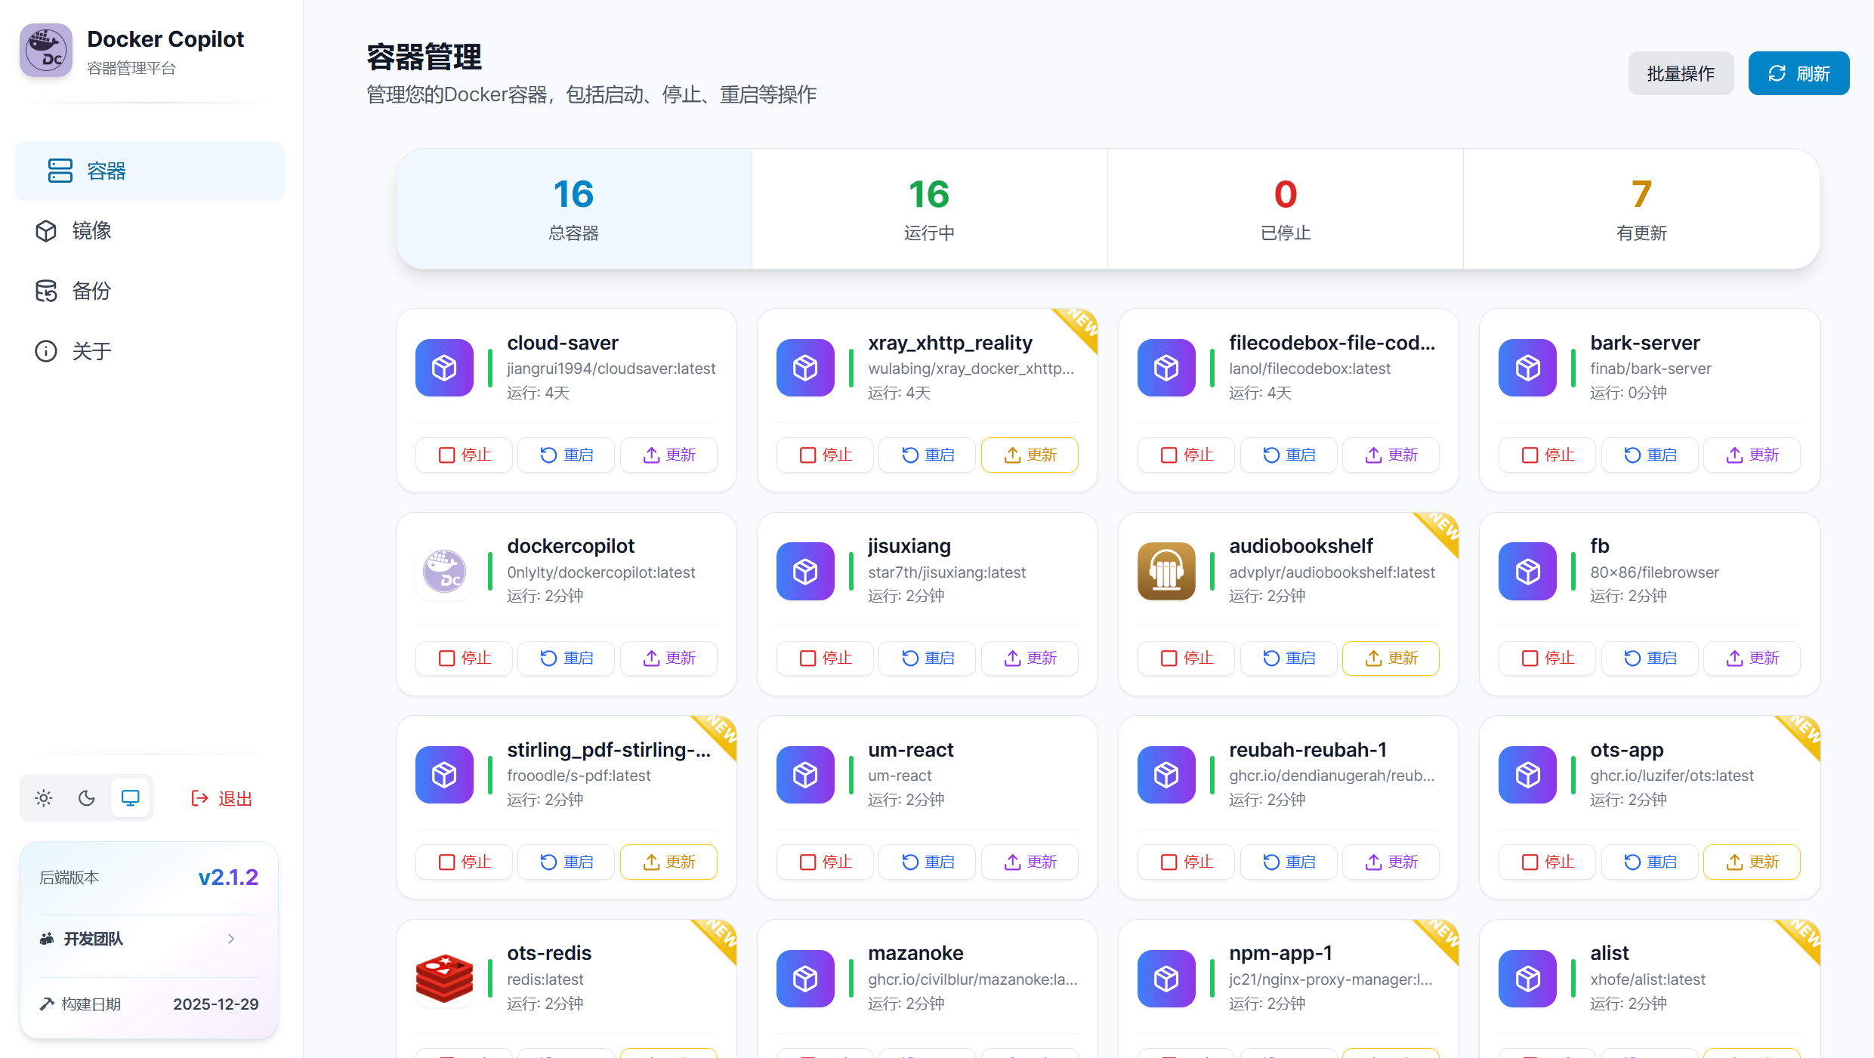Click the xhofe/alist:latest image name
Screen dimensions: 1874x1058
pos(1647,979)
